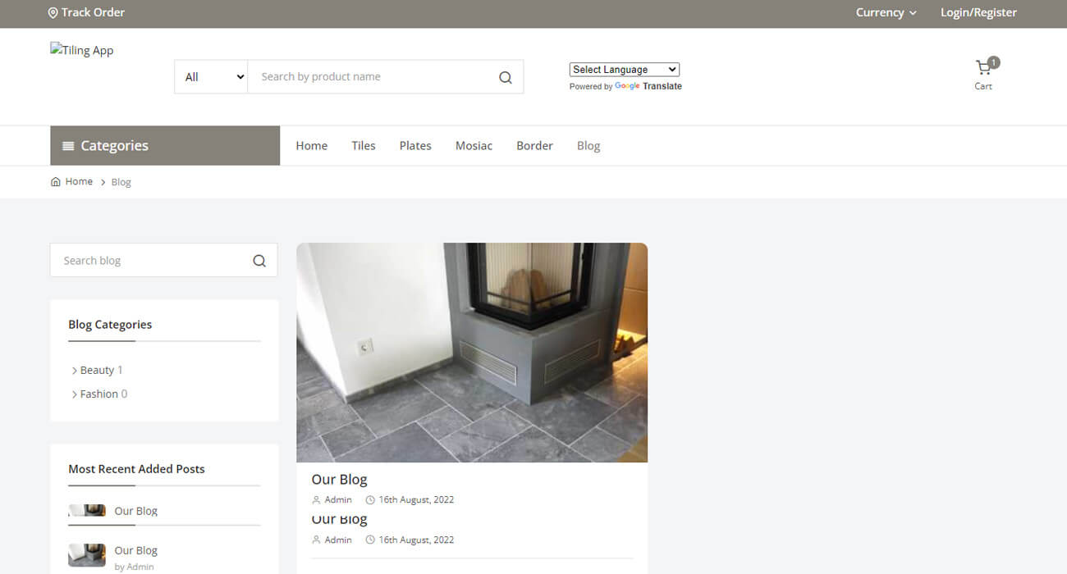The height and width of the screenshot is (574, 1067).
Task: Expand the Categories menu panel
Action: tap(165, 146)
